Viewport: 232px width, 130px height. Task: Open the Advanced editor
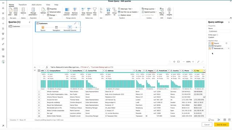click(x=54, y=12)
